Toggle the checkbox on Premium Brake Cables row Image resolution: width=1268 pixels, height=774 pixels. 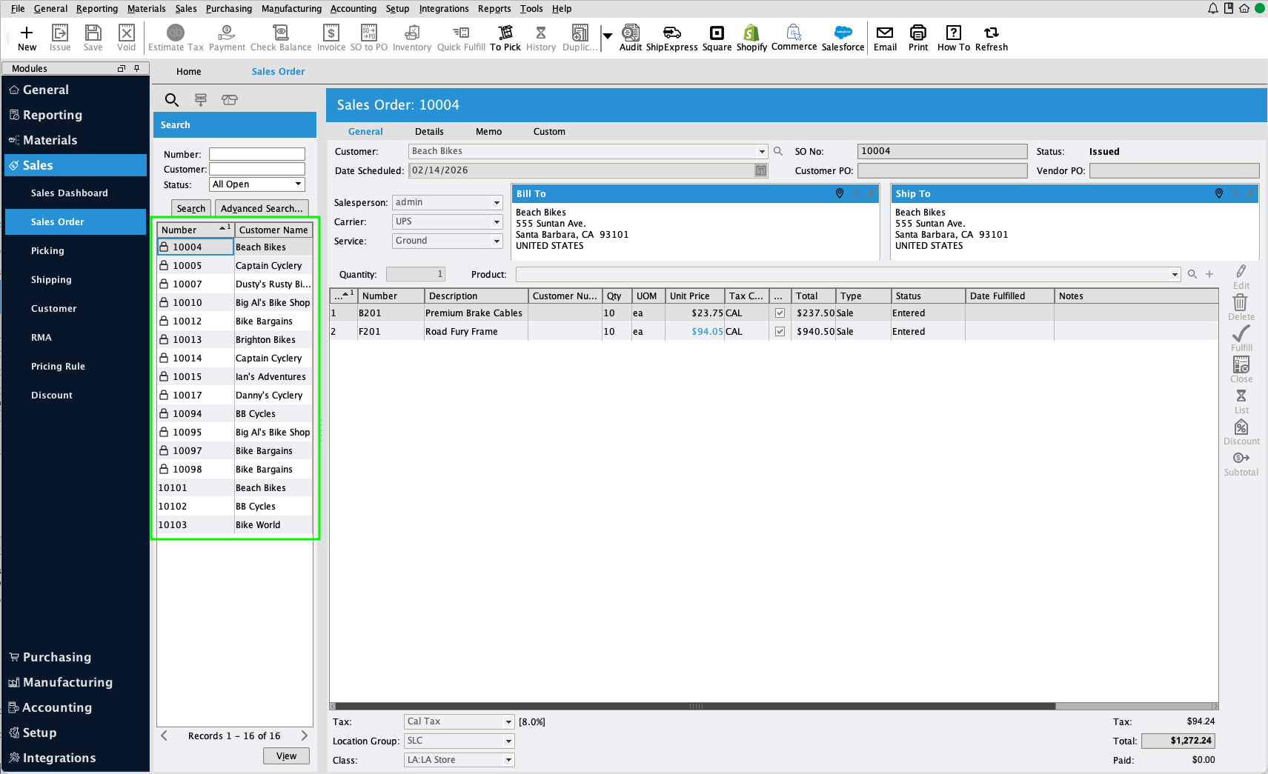click(780, 313)
